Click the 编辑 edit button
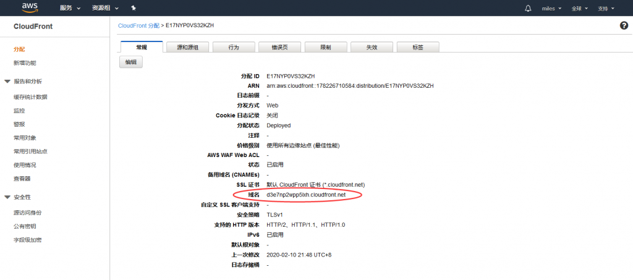The height and width of the screenshot is (280, 633). 131,62
